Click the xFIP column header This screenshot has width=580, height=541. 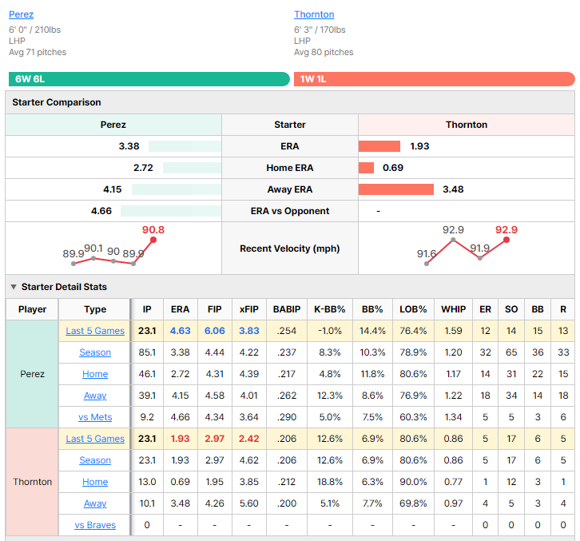[249, 309]
